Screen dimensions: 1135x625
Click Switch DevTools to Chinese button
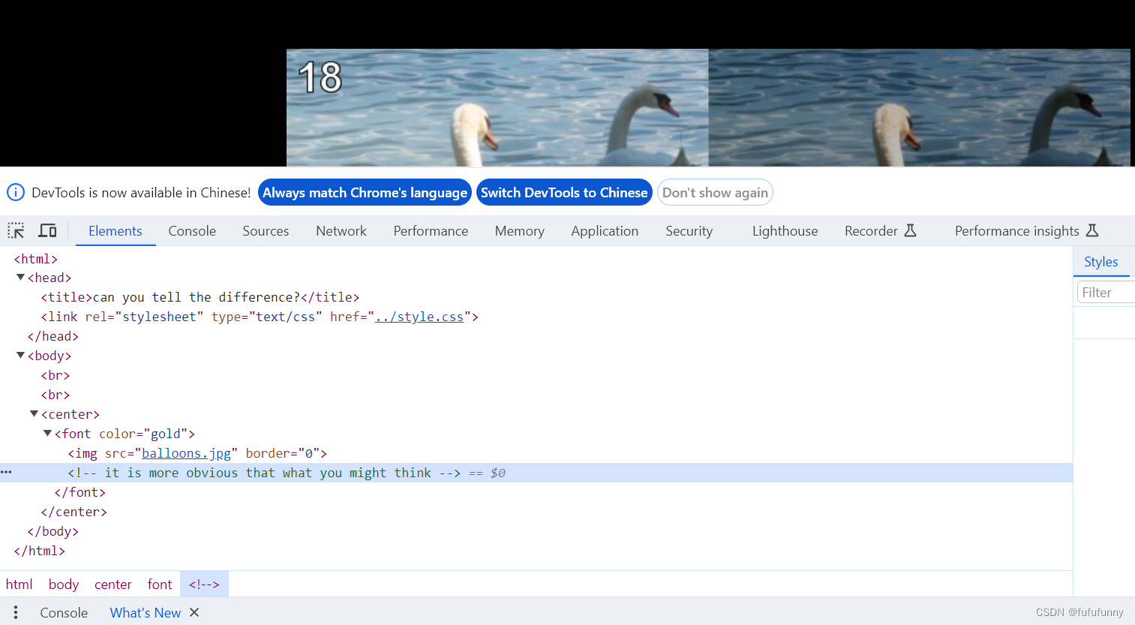[564, 192]
